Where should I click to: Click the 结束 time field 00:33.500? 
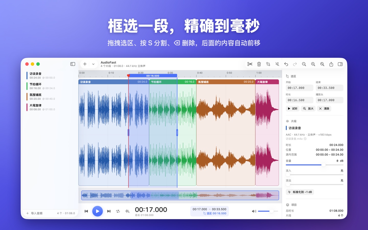[x=329, y=88]
